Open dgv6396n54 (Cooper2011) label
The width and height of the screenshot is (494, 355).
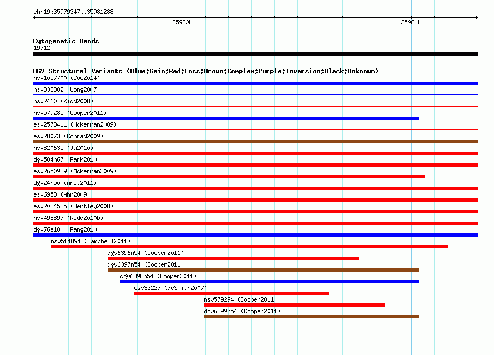point(145,253)
